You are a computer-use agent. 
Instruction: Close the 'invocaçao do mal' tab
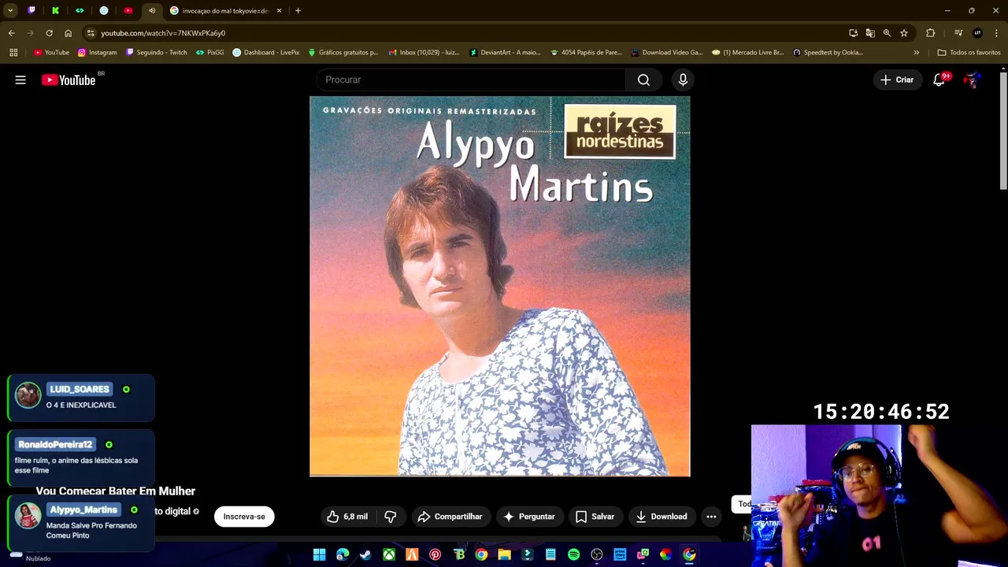click(x=279, y=11)
